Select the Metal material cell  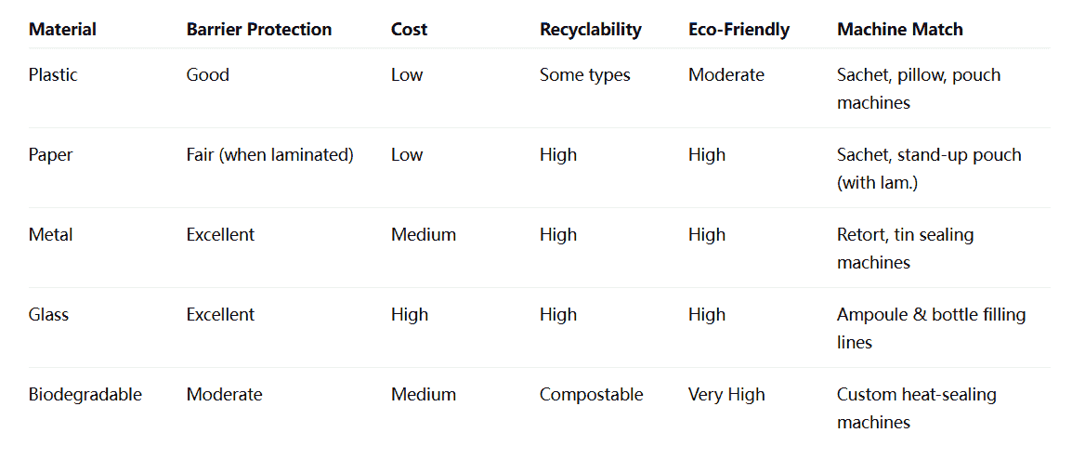pos(50,235)
